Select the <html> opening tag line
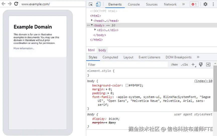This screenshot has height=136, width=217. tap(96, 16)
